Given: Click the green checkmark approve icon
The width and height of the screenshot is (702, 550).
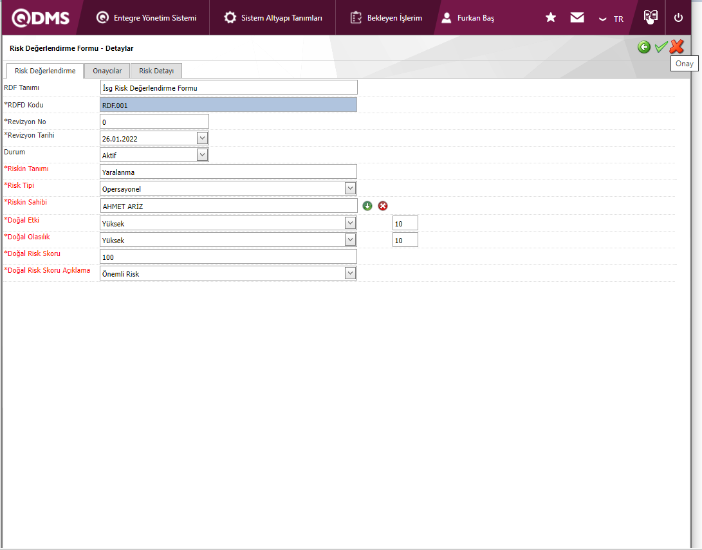Looking at the screenshot, I should click(x=660, y=47).
